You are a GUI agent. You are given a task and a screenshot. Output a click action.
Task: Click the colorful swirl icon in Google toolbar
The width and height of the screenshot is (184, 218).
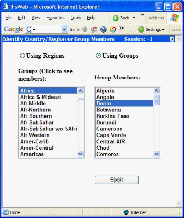(113, 29)
